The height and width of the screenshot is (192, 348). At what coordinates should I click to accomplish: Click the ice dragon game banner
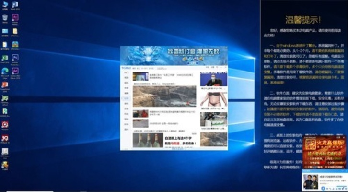(x=174, y=56)
